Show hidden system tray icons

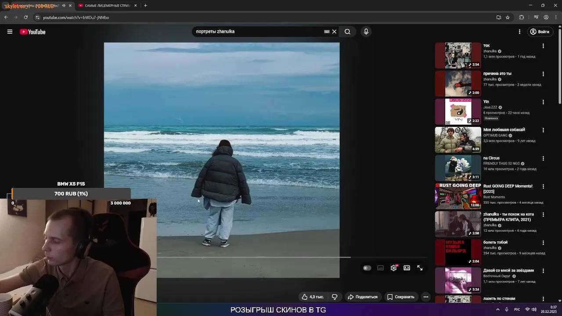pos(497,309)
